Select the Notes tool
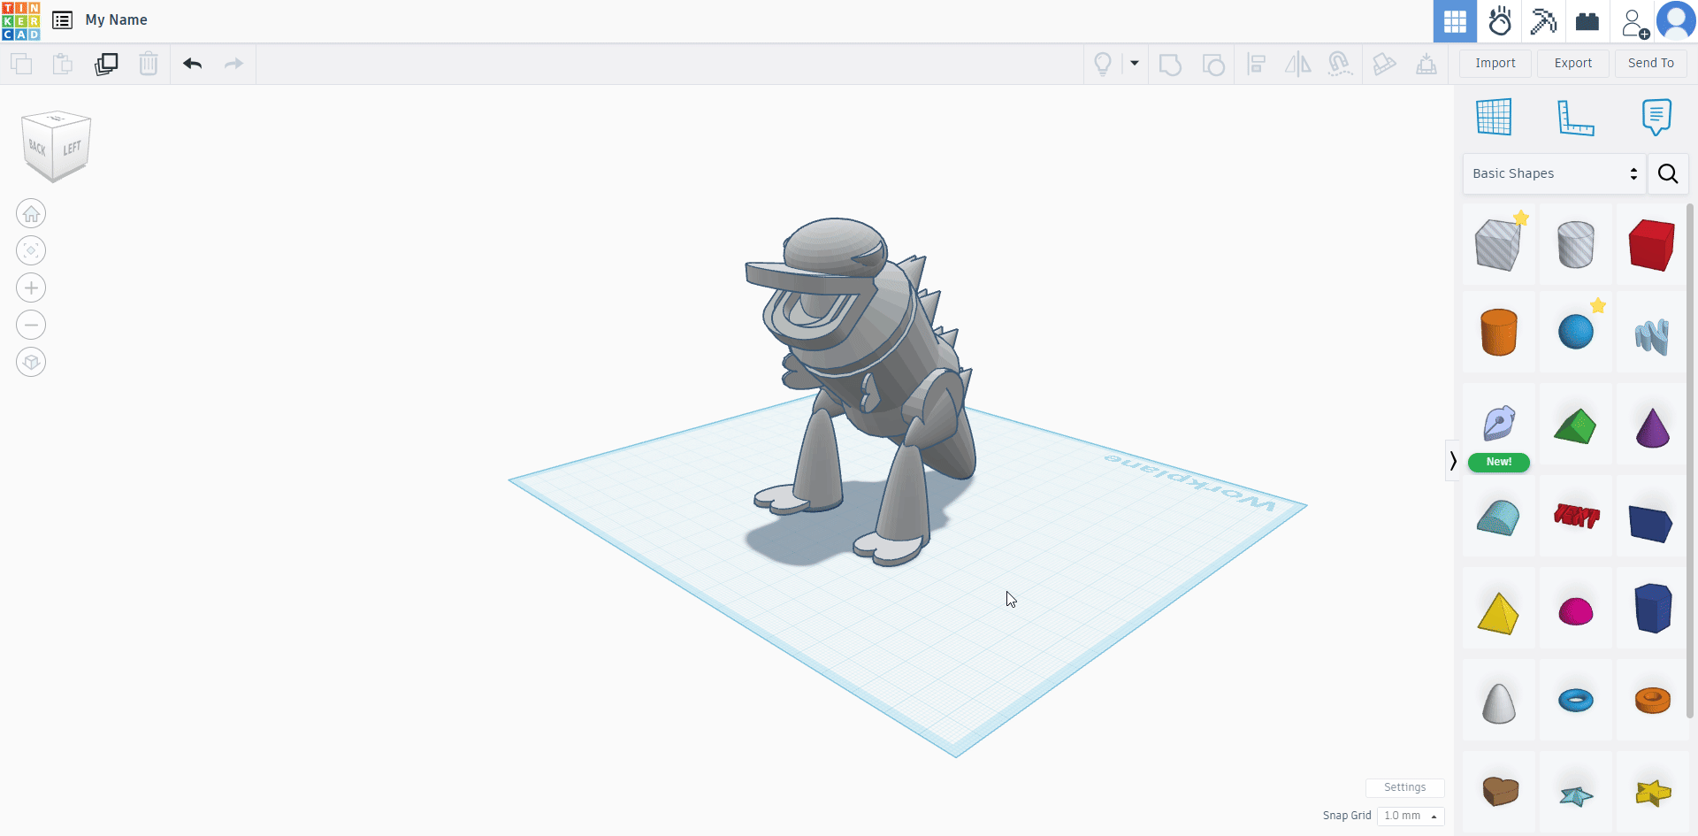 [x=1656, y=117]
